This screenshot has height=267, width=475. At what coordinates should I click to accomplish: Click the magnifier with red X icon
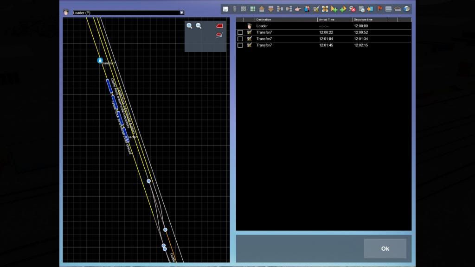(353, 9)
